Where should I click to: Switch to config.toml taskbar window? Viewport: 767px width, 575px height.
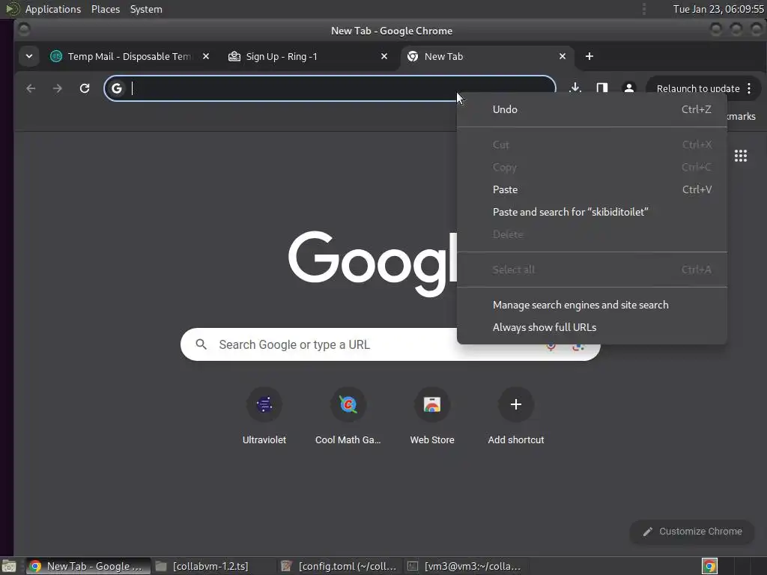pyautogui.click(x=340, y=566)
